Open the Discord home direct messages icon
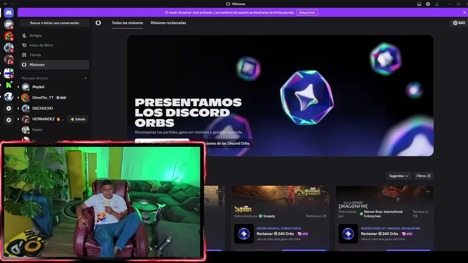468x263 pixels. (x=9, y=12)
